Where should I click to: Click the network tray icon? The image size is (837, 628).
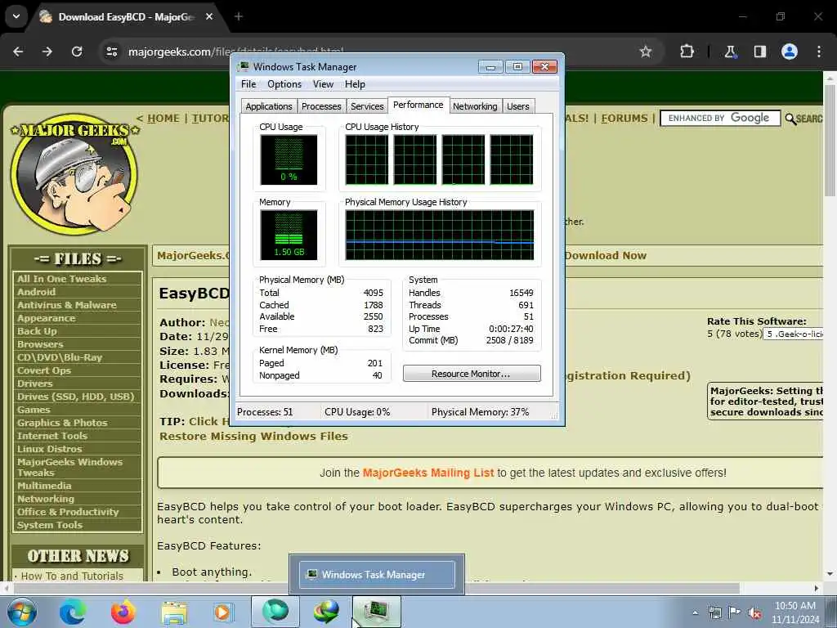(714, 612)
